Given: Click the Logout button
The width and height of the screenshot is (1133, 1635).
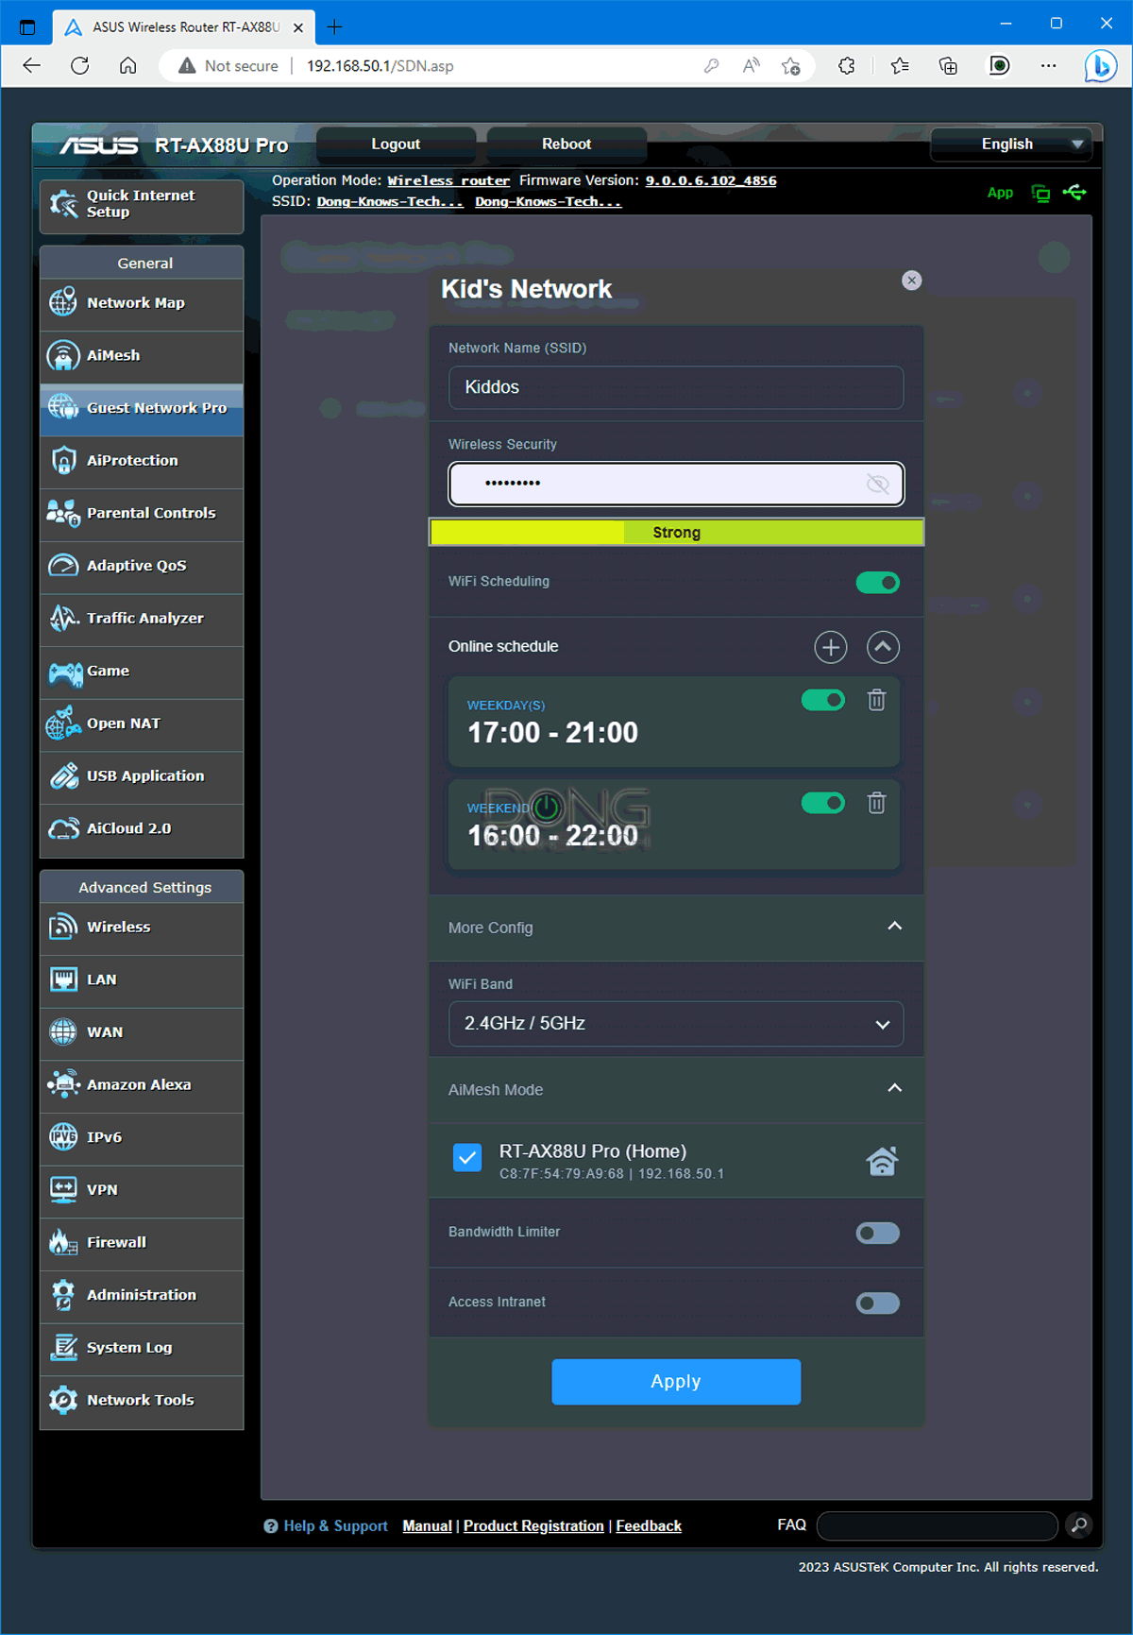Looking at the screenshot, I should tap(396, 145).
